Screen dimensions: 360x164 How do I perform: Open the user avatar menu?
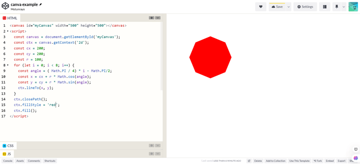click(353, 7)
